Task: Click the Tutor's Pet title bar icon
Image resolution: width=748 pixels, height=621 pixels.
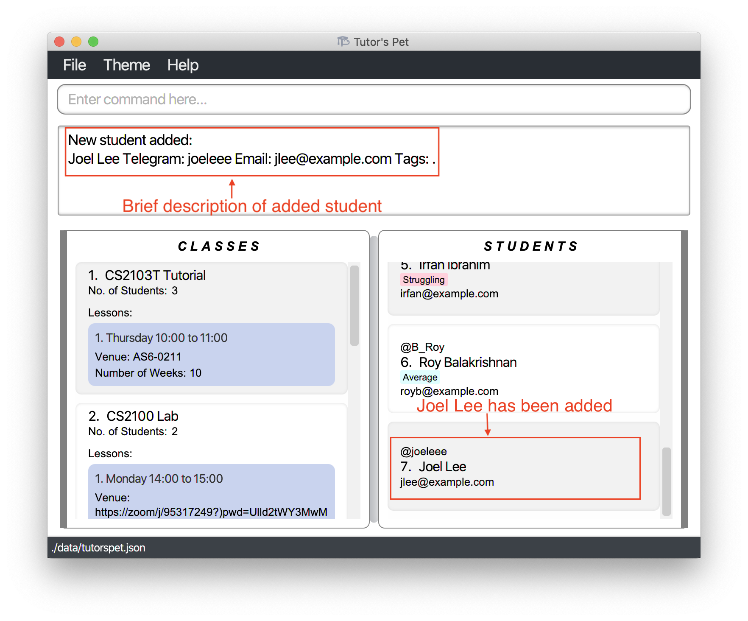Action: click(x=343, y=41)
